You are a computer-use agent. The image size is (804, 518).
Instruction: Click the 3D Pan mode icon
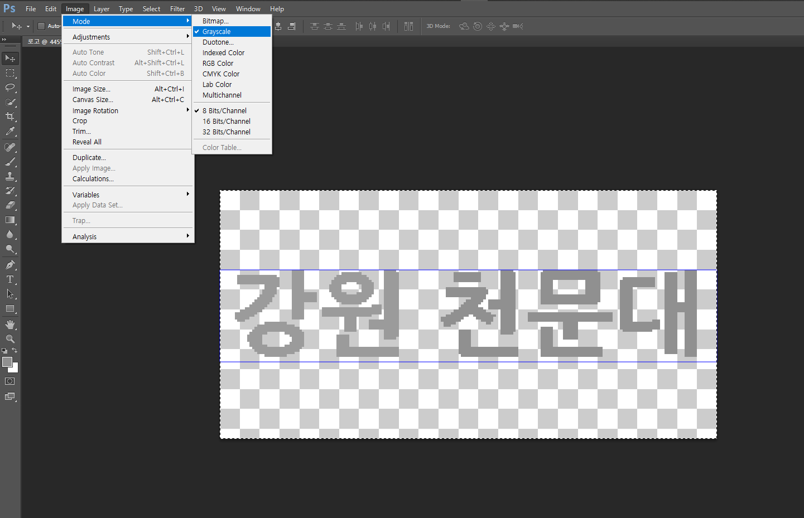click(491, 26)
